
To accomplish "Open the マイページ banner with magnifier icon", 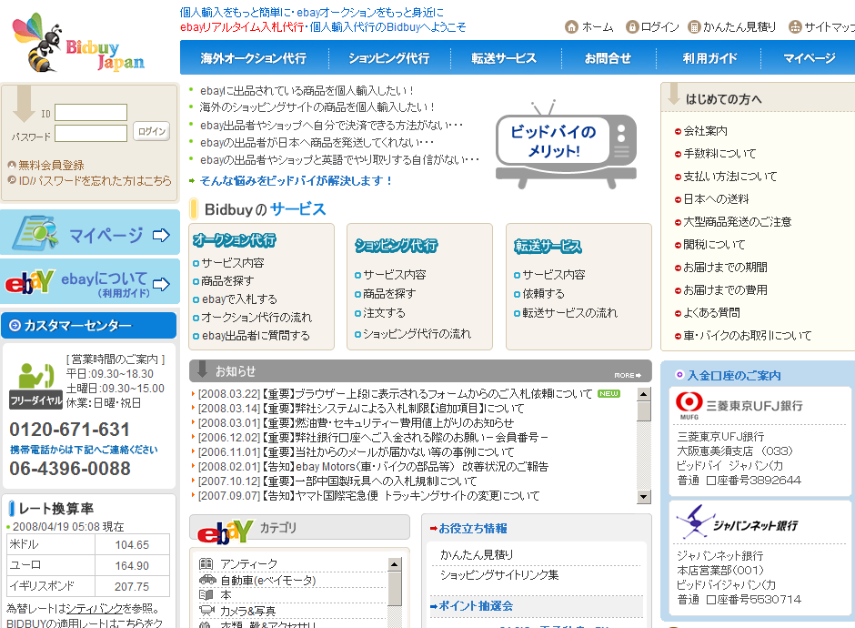I will pos(90,232).
